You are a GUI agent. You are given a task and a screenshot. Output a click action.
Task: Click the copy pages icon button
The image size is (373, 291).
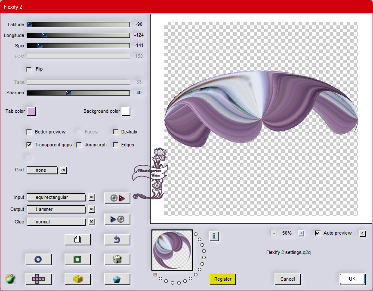pos(77,239)
